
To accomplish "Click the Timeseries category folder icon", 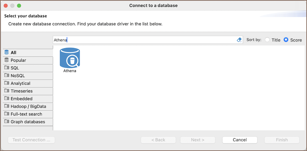I will pyautogui.click(x=7, y=91).
